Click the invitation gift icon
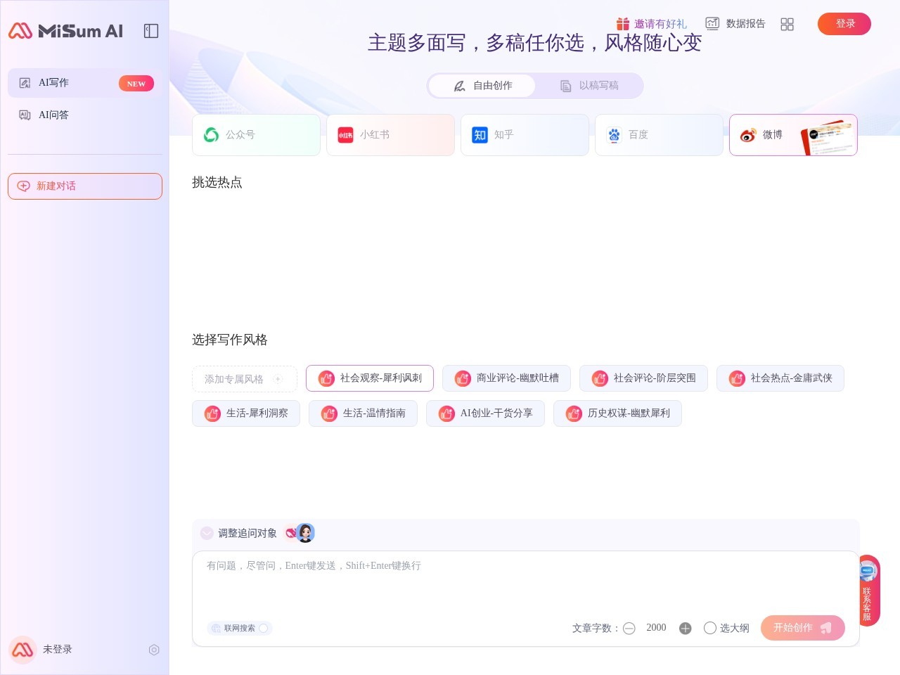Image resolution: width=900 pixels, height=675 pixels. 623,24
